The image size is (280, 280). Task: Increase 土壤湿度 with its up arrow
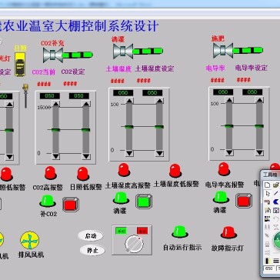click(x=129, y=101)
